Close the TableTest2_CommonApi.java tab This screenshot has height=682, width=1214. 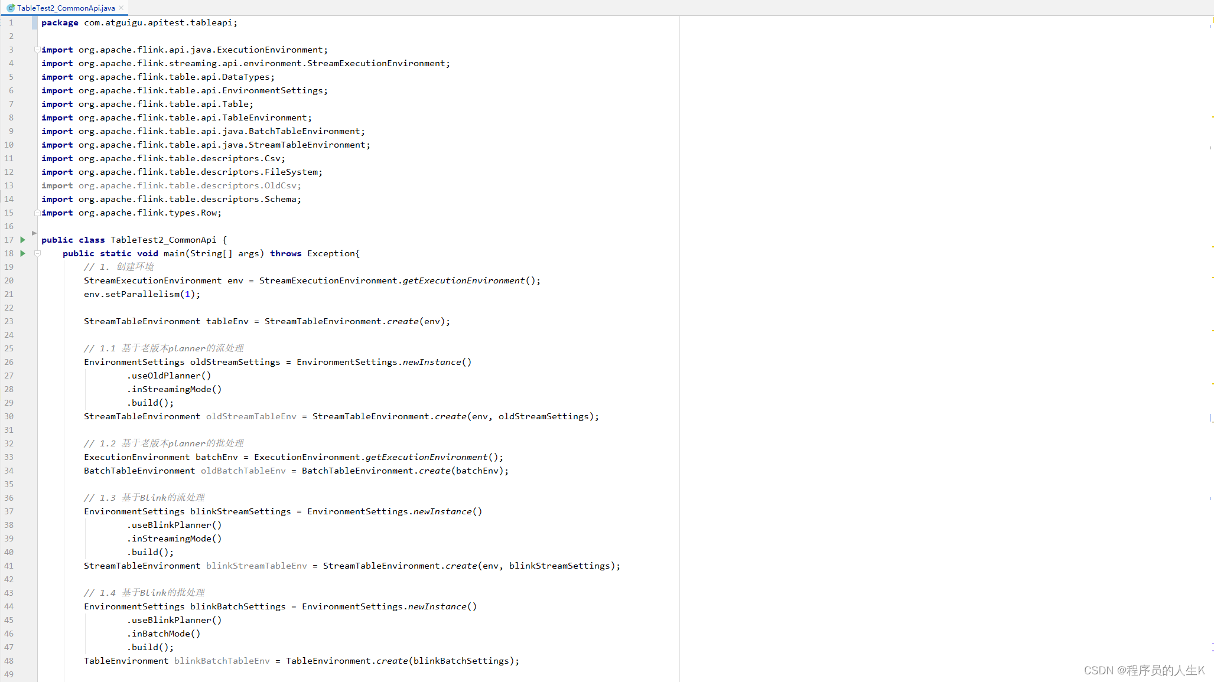[121, 8]
